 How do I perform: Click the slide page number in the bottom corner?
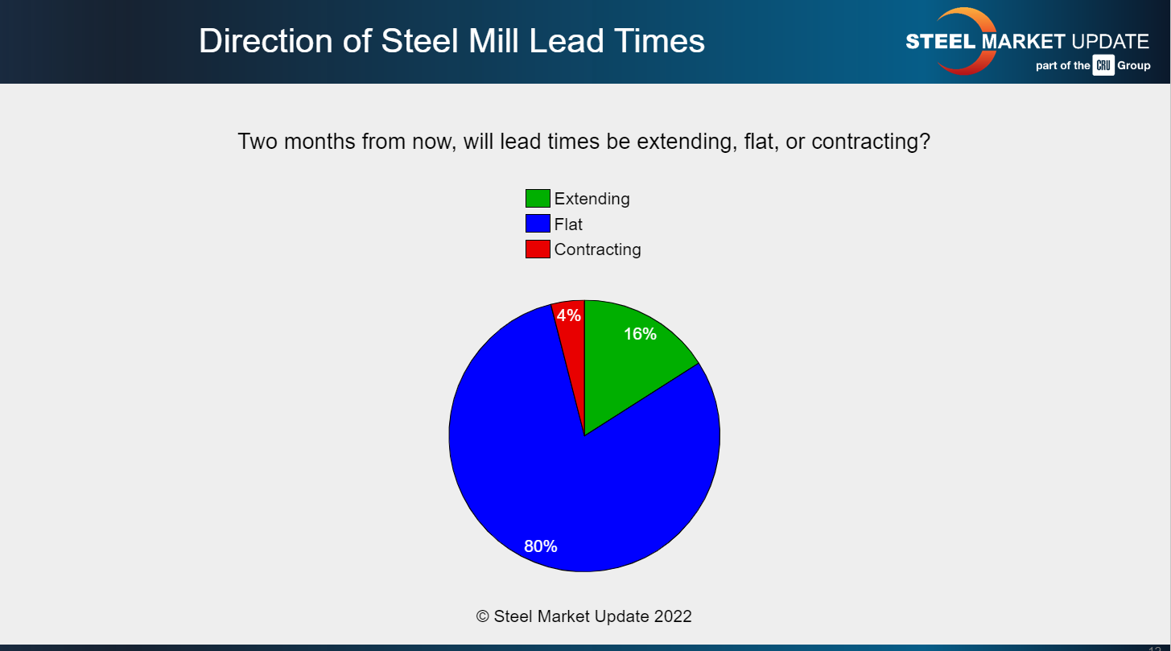1155,647
